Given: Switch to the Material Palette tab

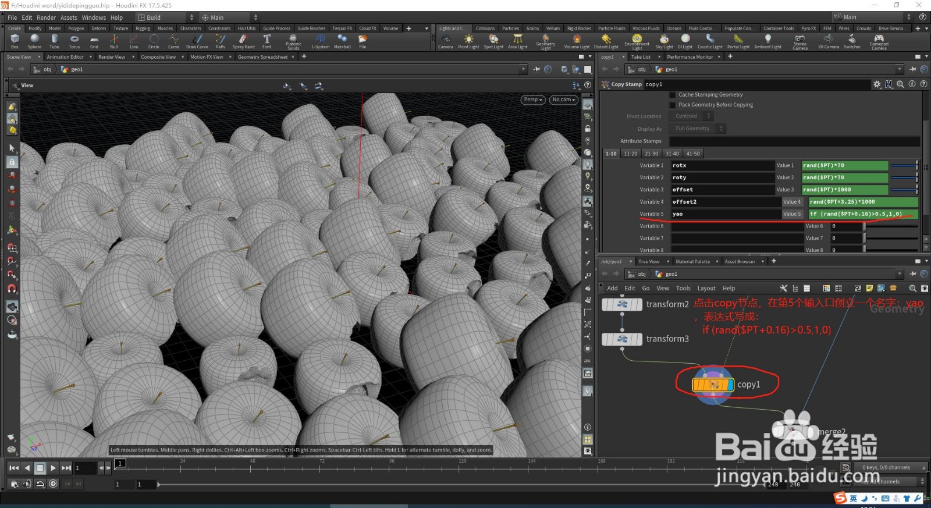Looking at the screenshot, I should tap(692, 262).
